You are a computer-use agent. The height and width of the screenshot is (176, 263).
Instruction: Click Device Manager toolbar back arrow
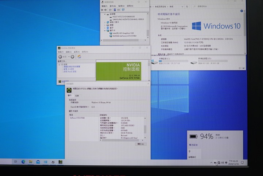pos(102,10)
